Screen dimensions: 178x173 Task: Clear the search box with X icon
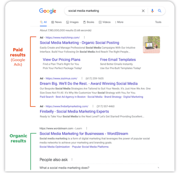coord(143,11)
